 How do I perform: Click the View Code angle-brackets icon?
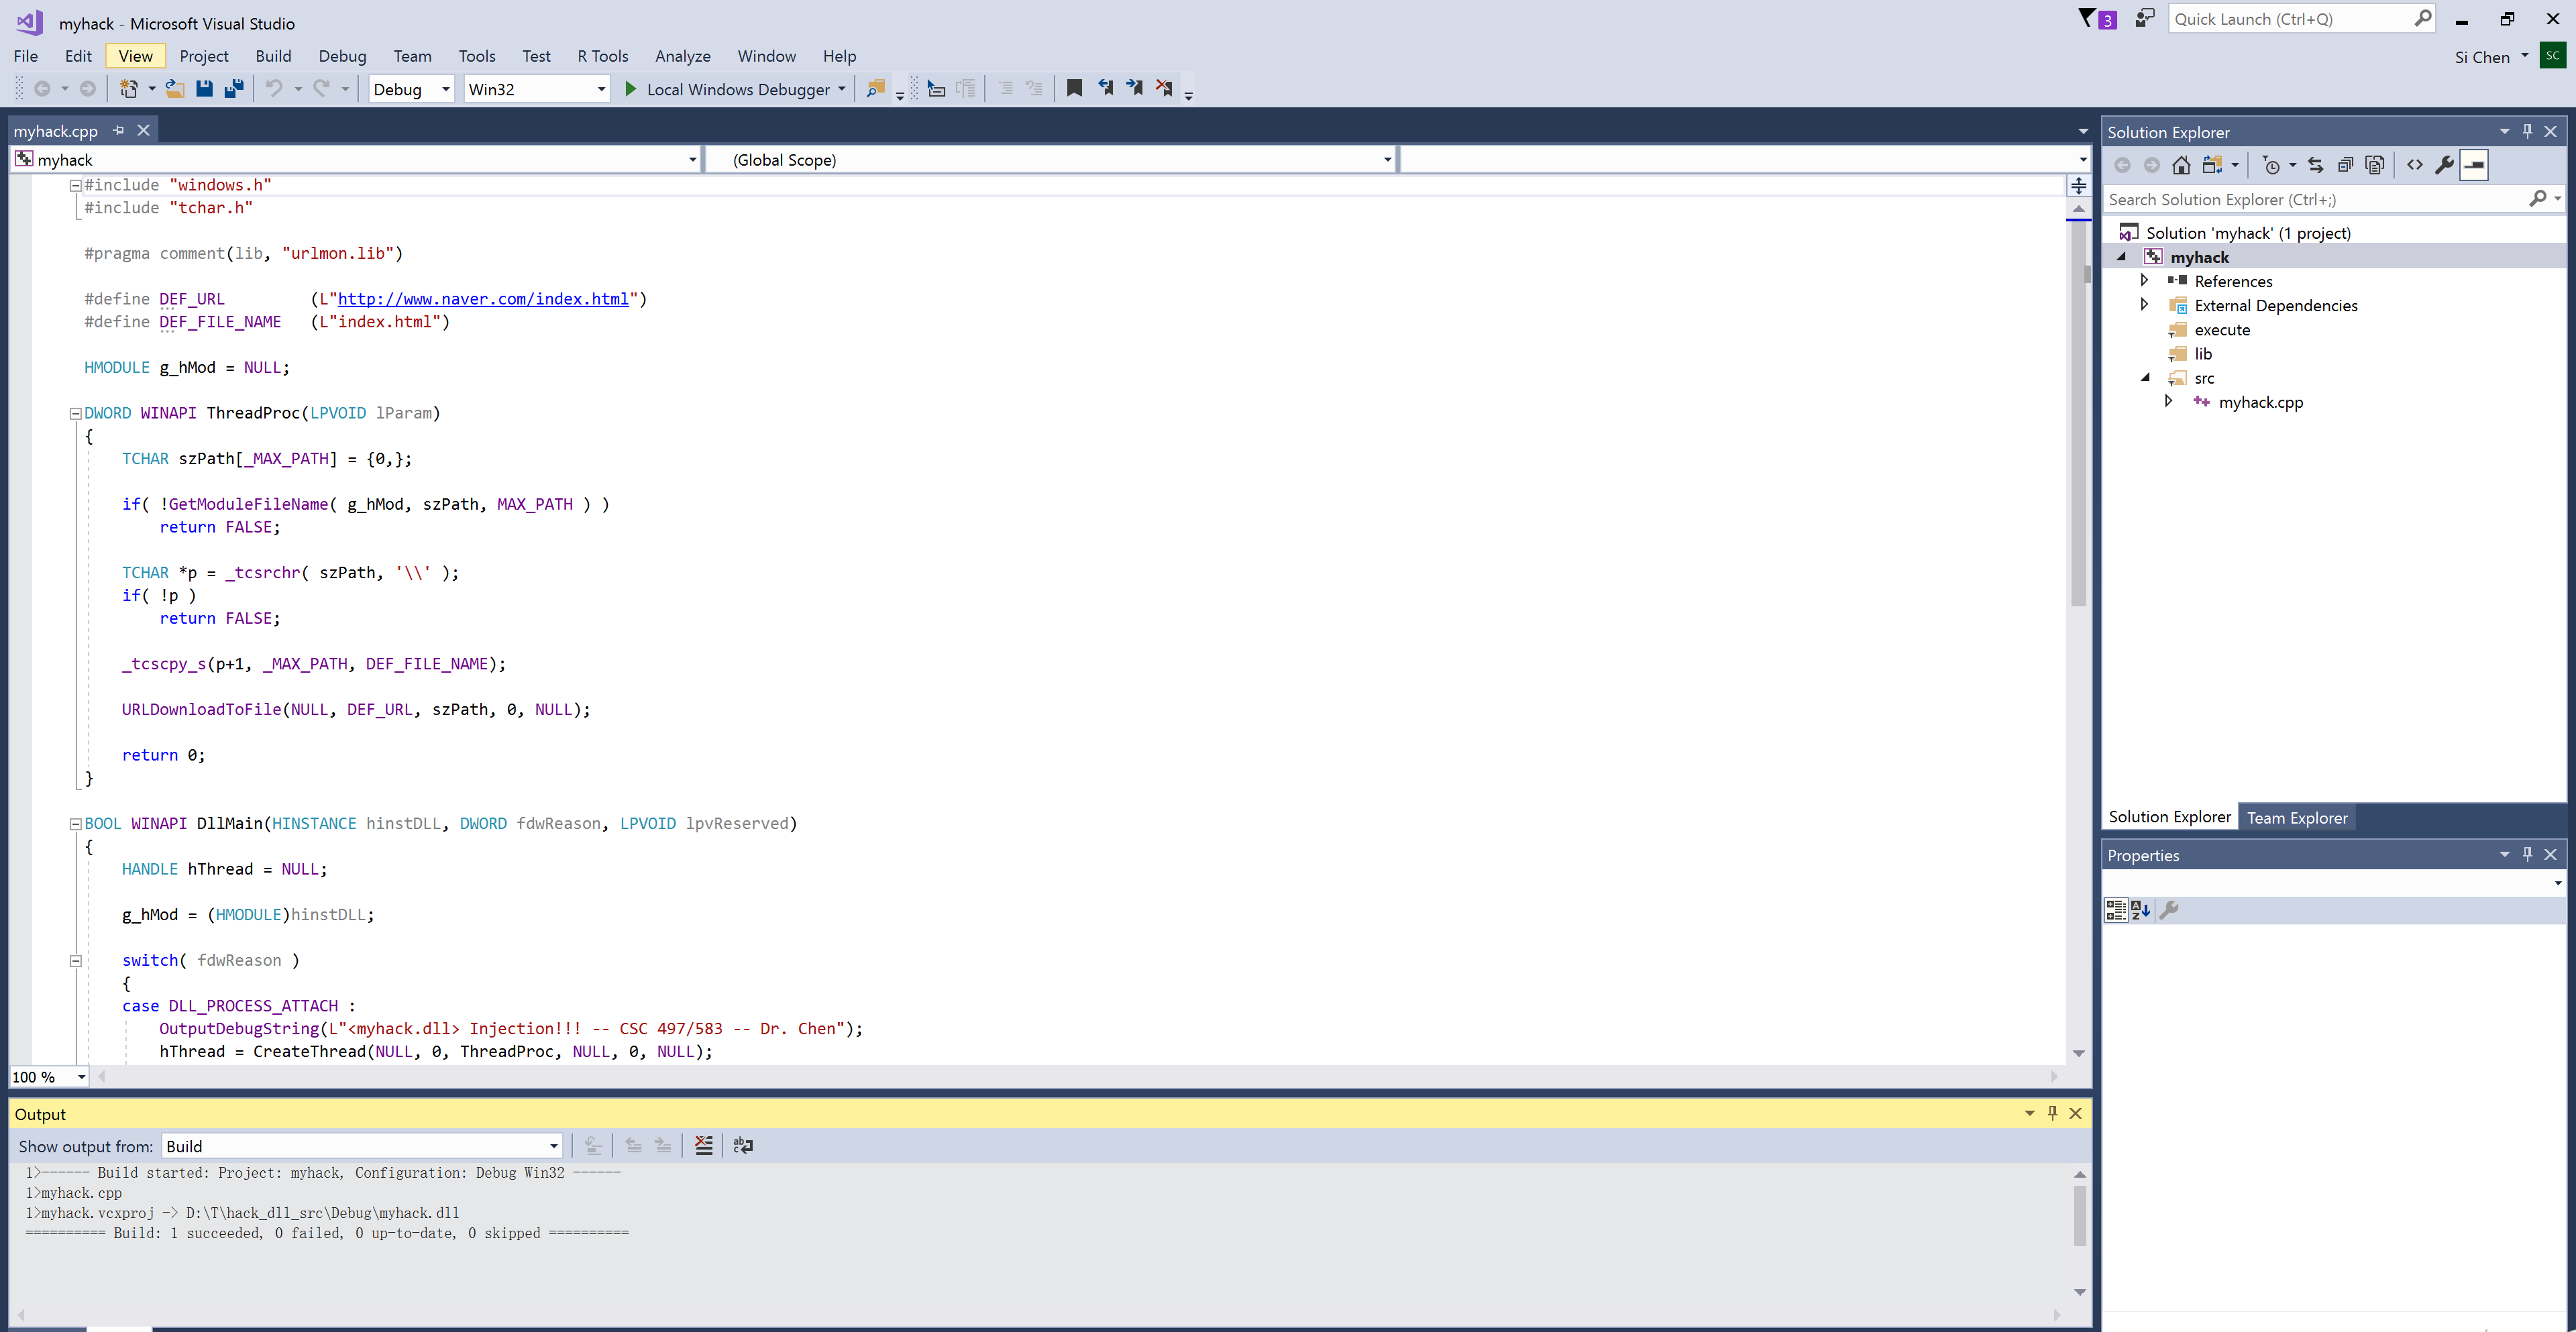pos(2415,165)
